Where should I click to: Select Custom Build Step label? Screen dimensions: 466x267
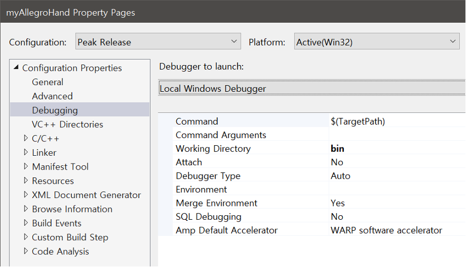pyautogui.click(x=70, y=238)
